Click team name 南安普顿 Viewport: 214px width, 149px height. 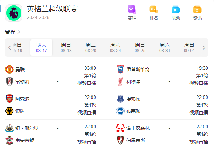tap(25, 140)
